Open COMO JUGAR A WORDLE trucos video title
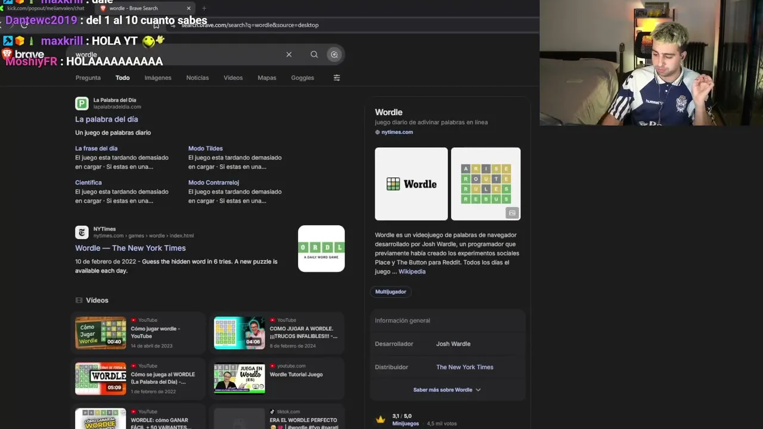Viewport: 763px width, 429px height. pyautogui.click(x=303, y=332)
